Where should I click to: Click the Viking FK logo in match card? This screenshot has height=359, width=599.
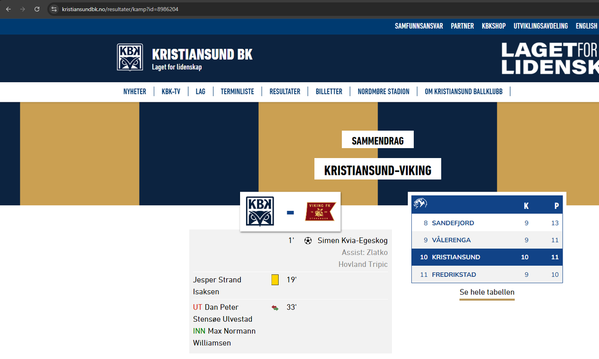pos(321,212)
